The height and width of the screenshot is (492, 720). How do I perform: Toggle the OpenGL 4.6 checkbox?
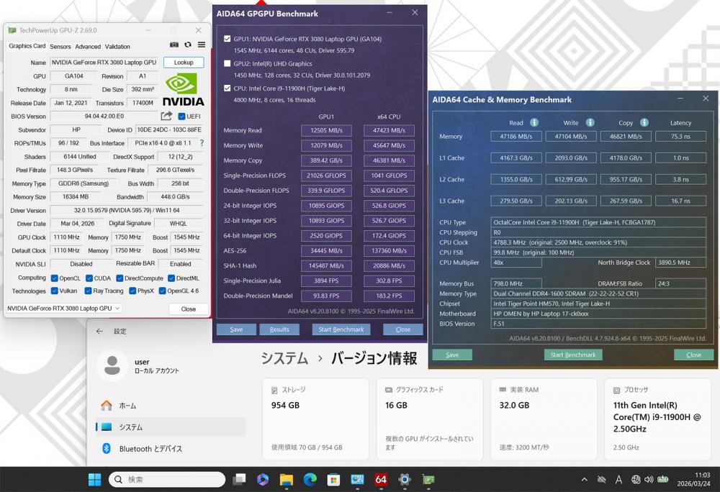click(x=162, y=291)
